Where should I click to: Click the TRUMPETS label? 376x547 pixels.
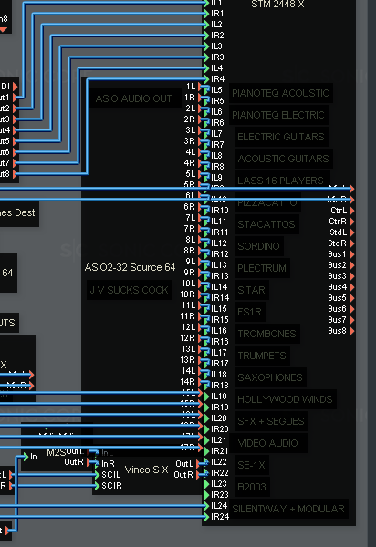click(x=262, y=356)
